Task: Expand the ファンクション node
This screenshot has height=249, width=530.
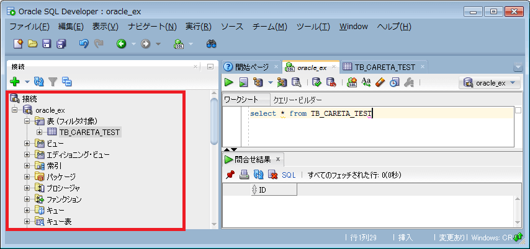Action: click(27, 199)
